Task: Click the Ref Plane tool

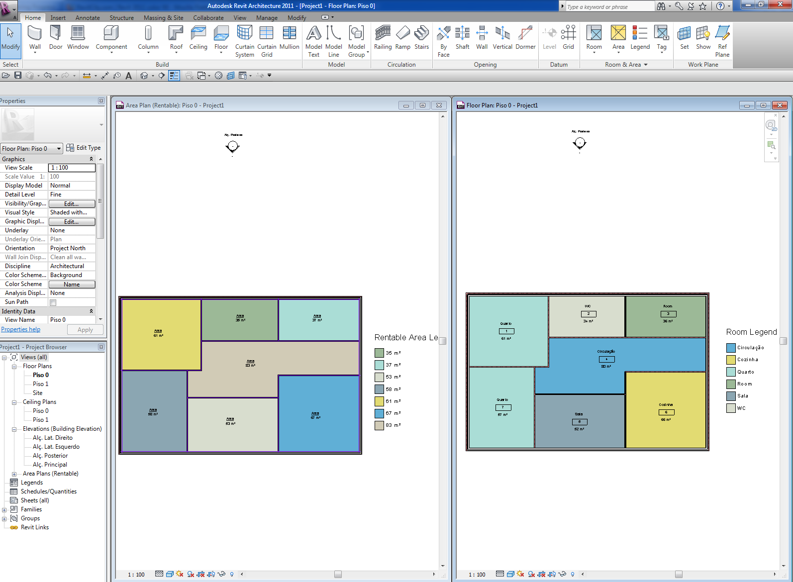Action: tap(722, 42)
